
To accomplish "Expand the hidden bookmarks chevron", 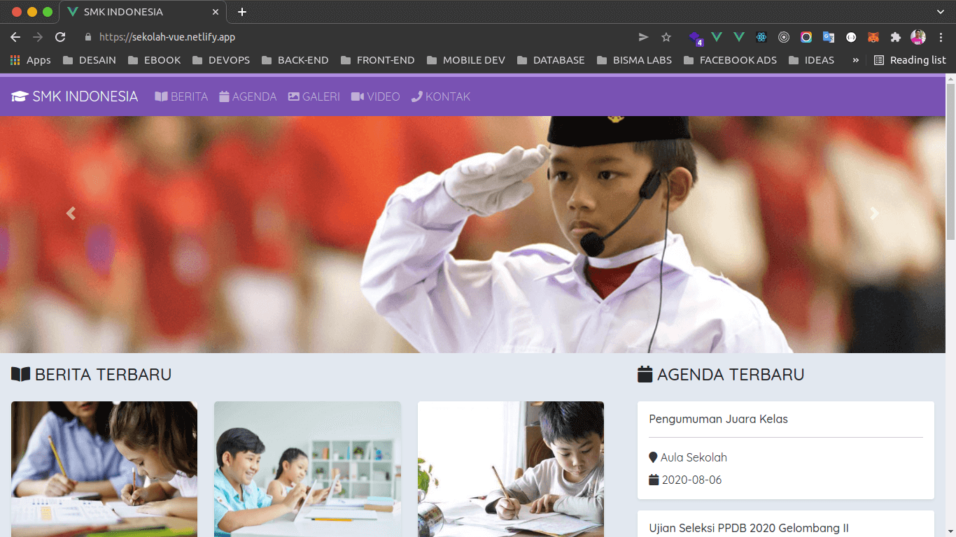I will [855, 60].
